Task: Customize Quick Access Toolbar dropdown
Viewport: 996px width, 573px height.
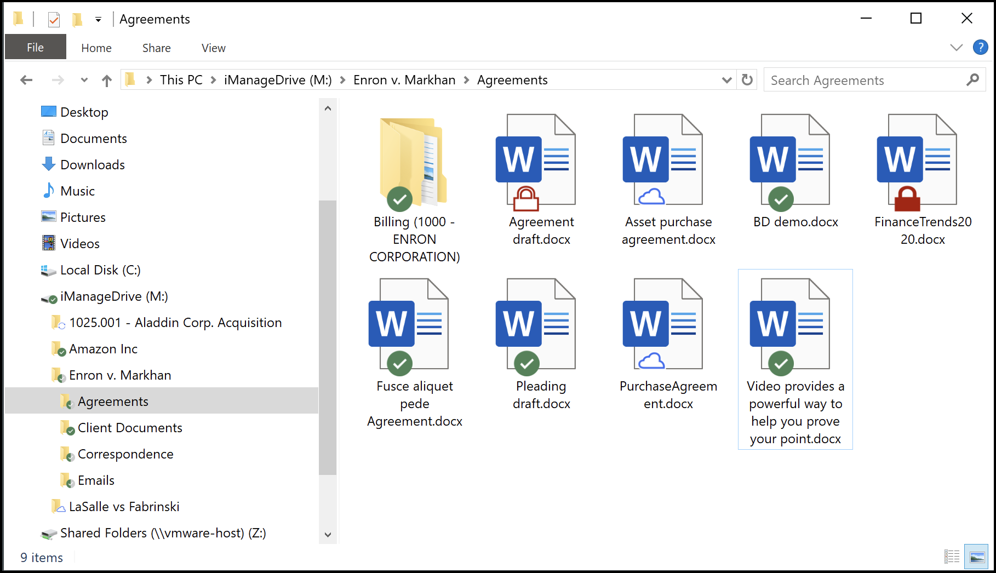Action: tap(98, 20)
